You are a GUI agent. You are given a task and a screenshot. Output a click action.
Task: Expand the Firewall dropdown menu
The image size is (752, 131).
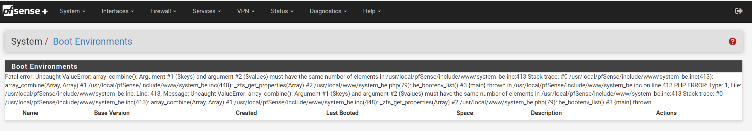[x=163, y=11]
